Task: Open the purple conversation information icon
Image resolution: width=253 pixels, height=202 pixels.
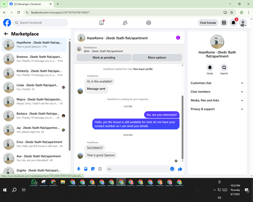Action: pyautogui.click(x=178, y=38)
